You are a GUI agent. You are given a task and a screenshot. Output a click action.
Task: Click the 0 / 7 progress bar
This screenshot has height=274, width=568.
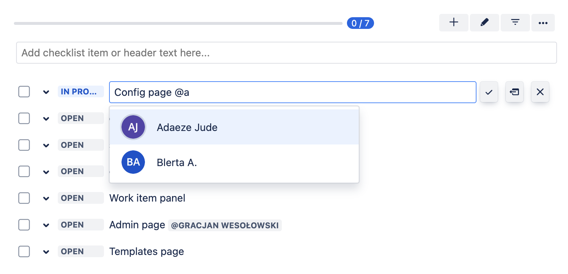tap(178, 23)
